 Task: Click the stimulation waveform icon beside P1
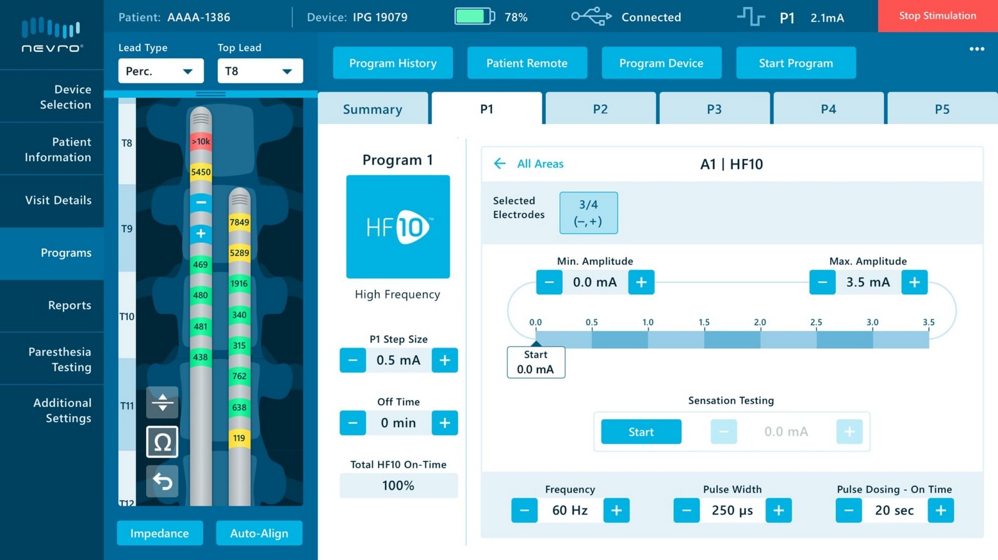[x=751, y=17]
